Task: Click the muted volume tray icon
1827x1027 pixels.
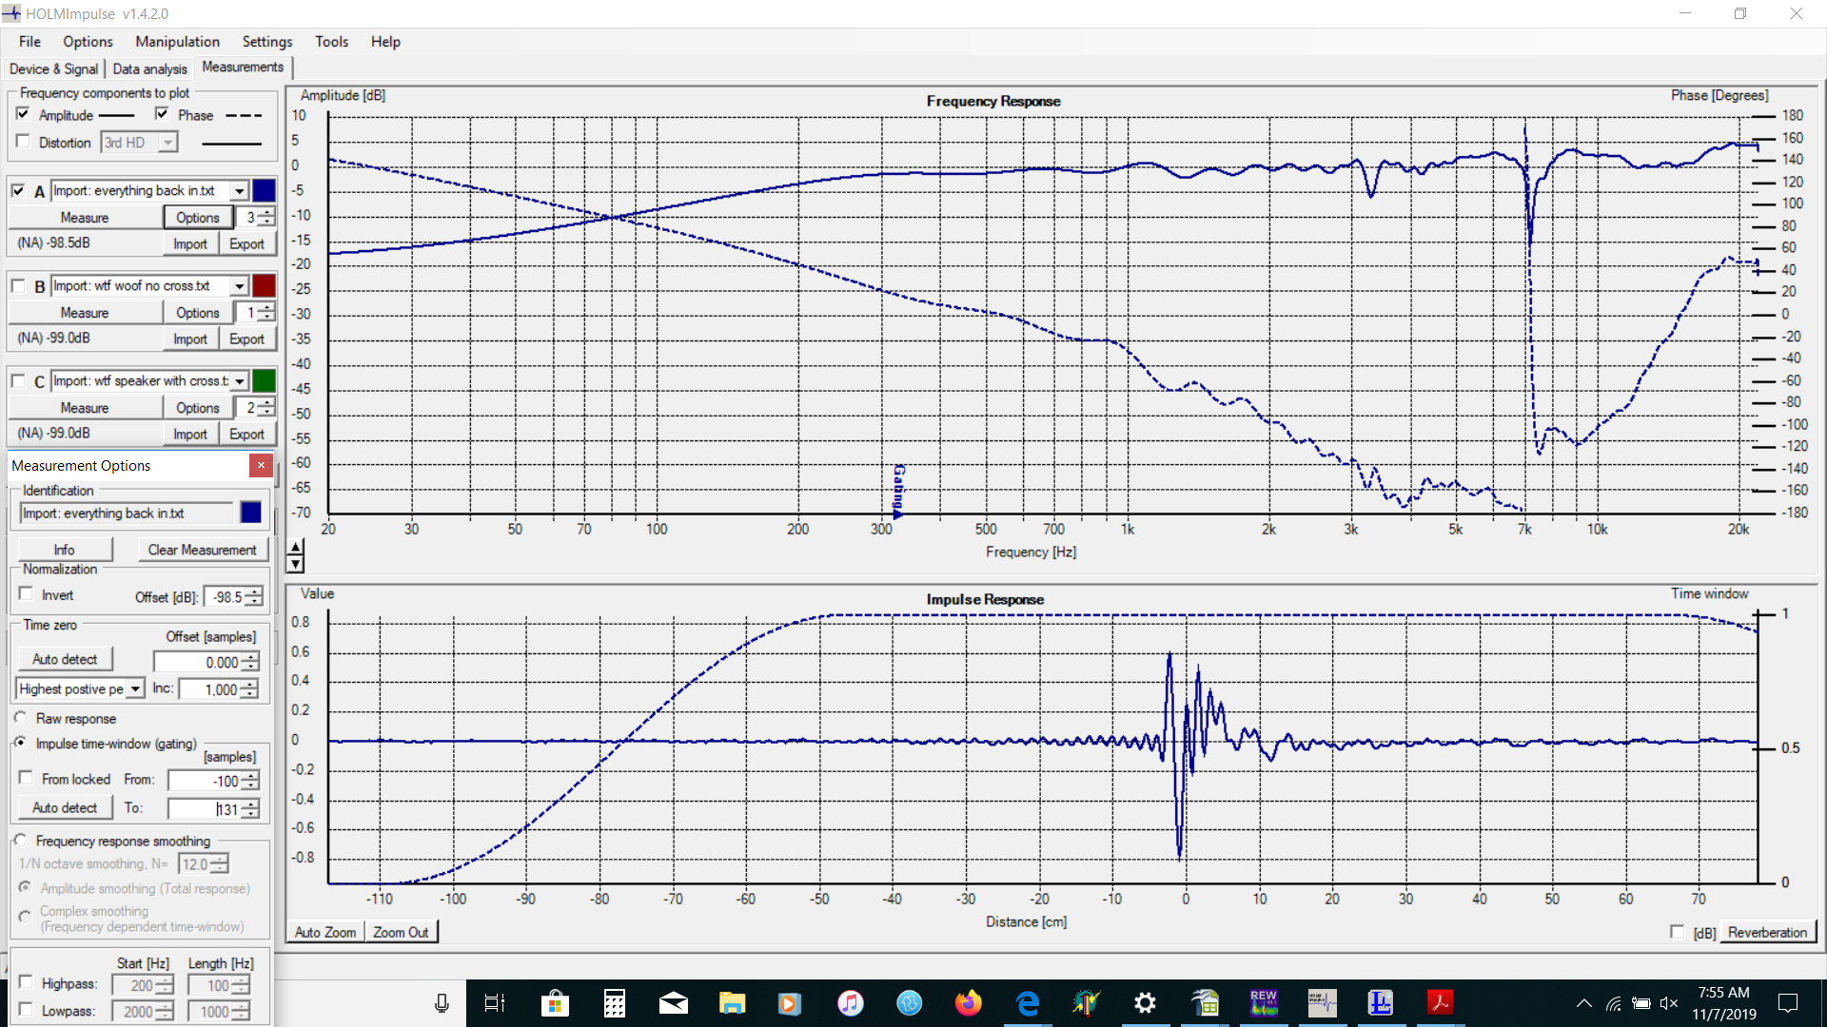Action: click(1669, 1003)
